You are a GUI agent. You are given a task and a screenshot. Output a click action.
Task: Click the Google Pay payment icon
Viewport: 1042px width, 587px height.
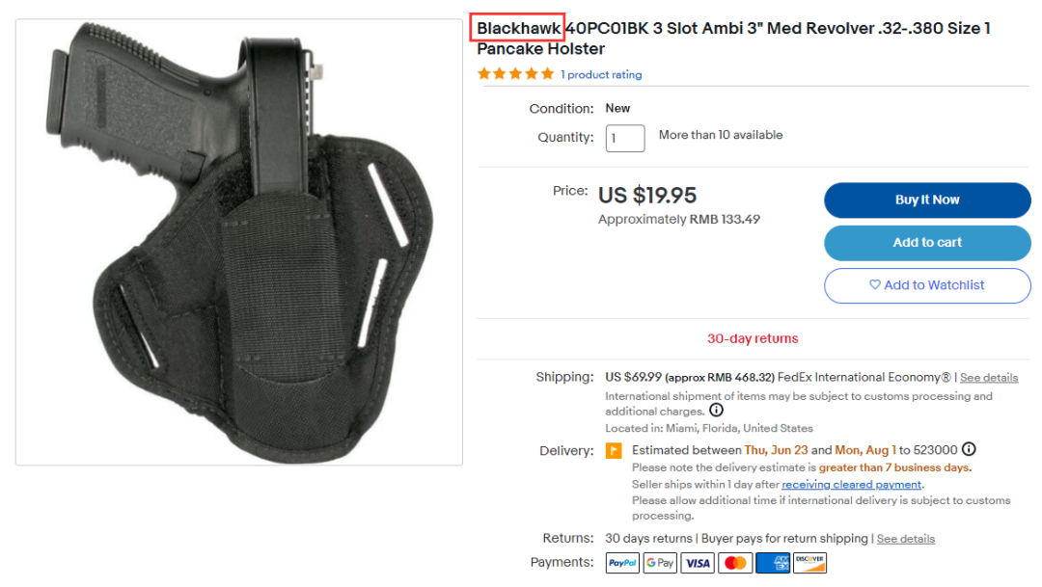pos(659,563)
